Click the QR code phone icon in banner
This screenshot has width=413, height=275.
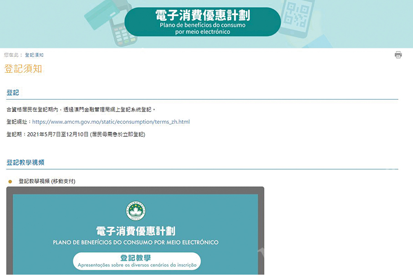[296, 17]
